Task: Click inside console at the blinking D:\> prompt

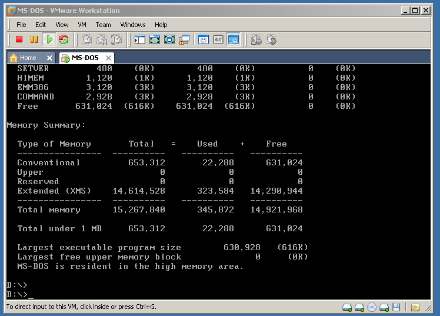Action: pos(20,294)
